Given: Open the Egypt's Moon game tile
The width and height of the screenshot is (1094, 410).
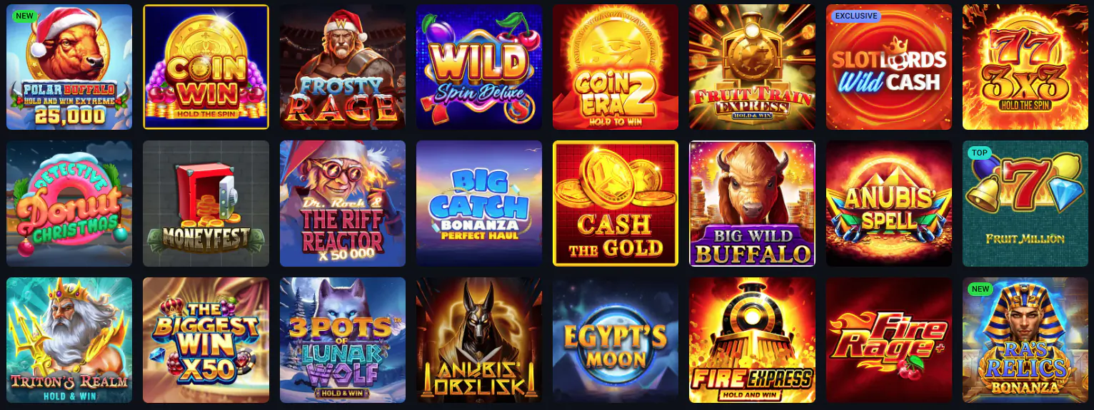Looking at the screenshot, I should pos(616,340).
